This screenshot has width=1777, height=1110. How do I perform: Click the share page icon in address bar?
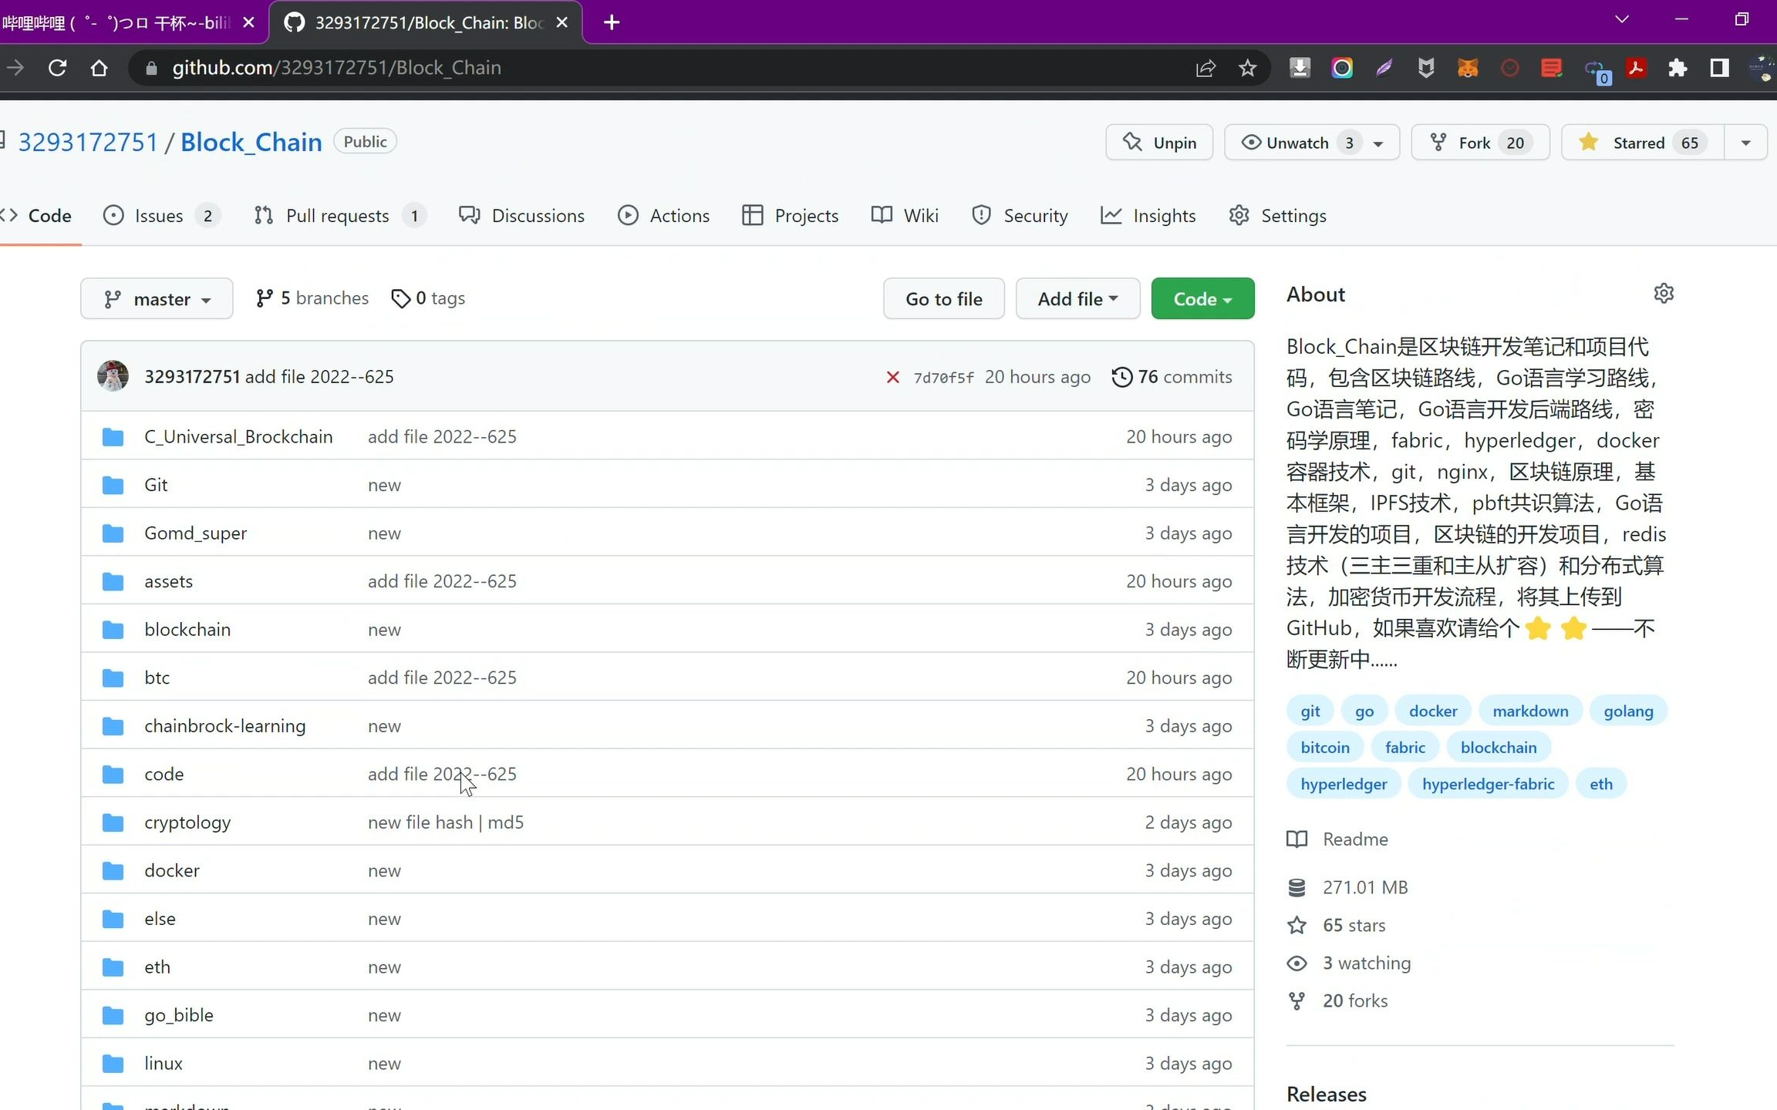pyautogui.click(x=1205, y=68)
